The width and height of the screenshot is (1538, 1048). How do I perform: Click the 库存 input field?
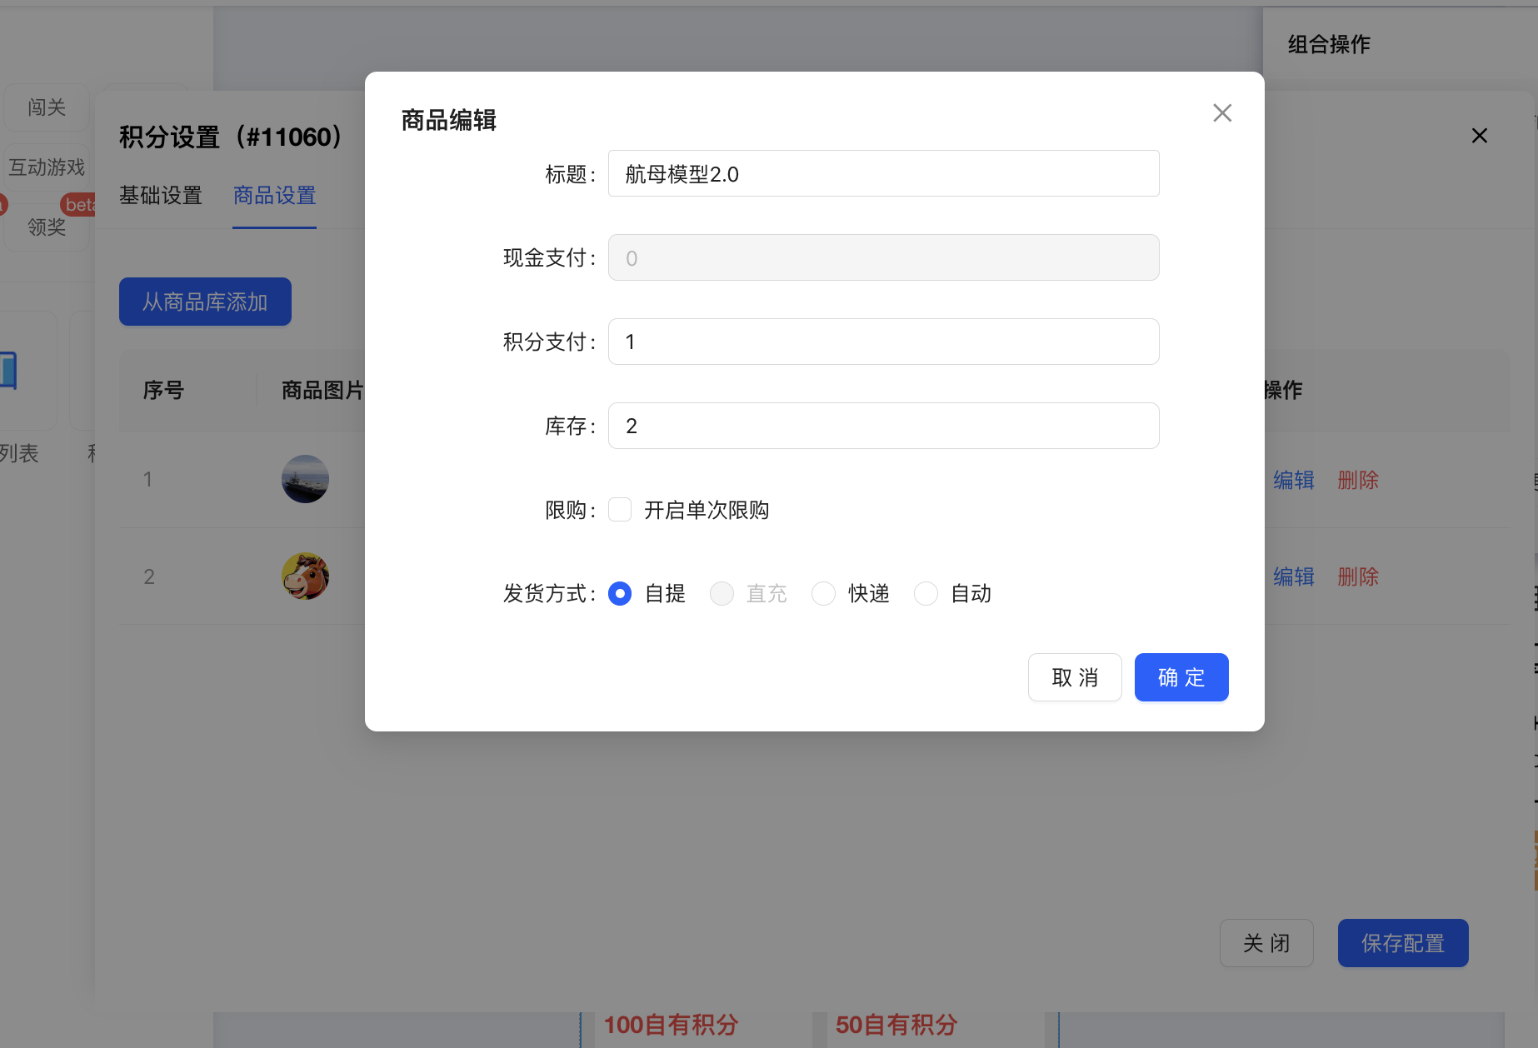coord(883,426)
